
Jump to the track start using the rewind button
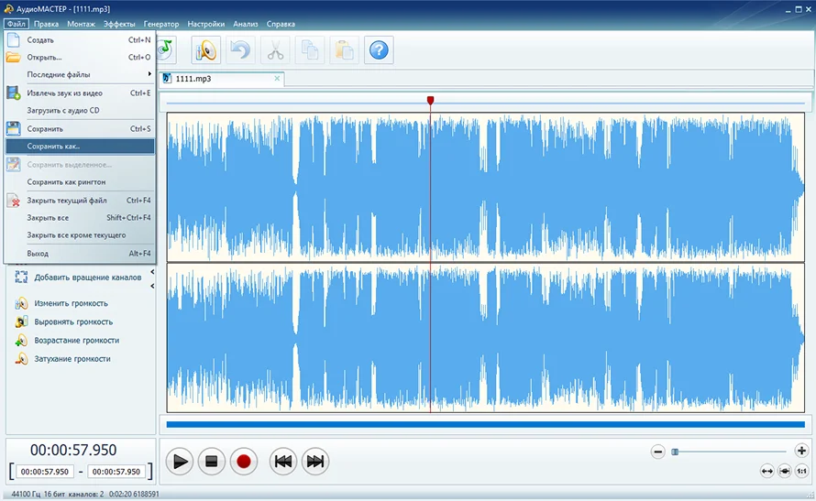pos(283,462)
